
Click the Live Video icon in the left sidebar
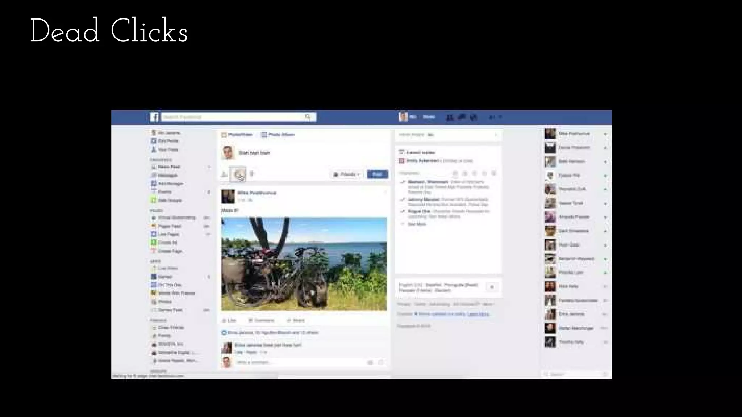(x=154, y=268)
